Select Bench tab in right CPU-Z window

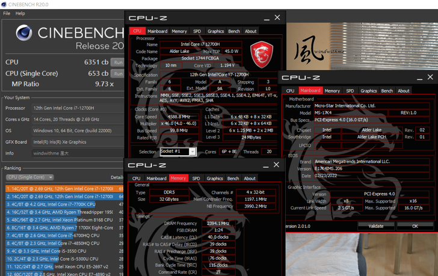[x=387, y=91]
